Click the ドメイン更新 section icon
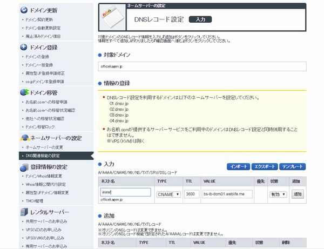This screenshot has width=324, height=249. point(24,10)
